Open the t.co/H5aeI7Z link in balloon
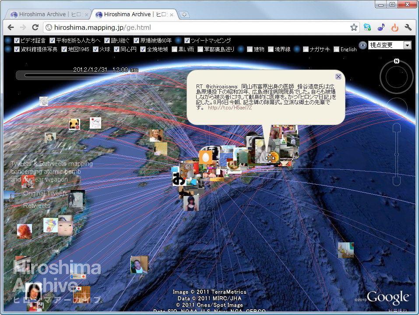The height and width of the screenshot is (315, 419). coord(230,108)
